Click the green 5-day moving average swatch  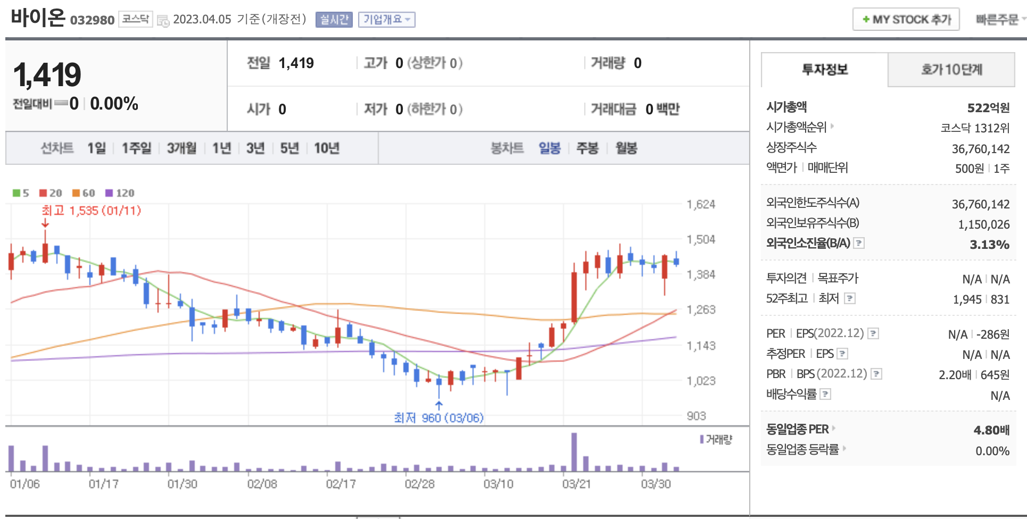pyautogui.click(x=16, y=193)
